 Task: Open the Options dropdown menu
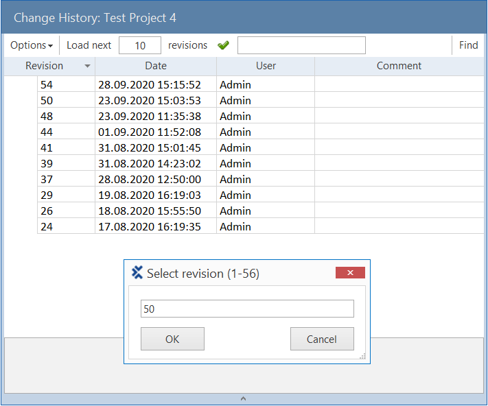click(x=32, y=45)
